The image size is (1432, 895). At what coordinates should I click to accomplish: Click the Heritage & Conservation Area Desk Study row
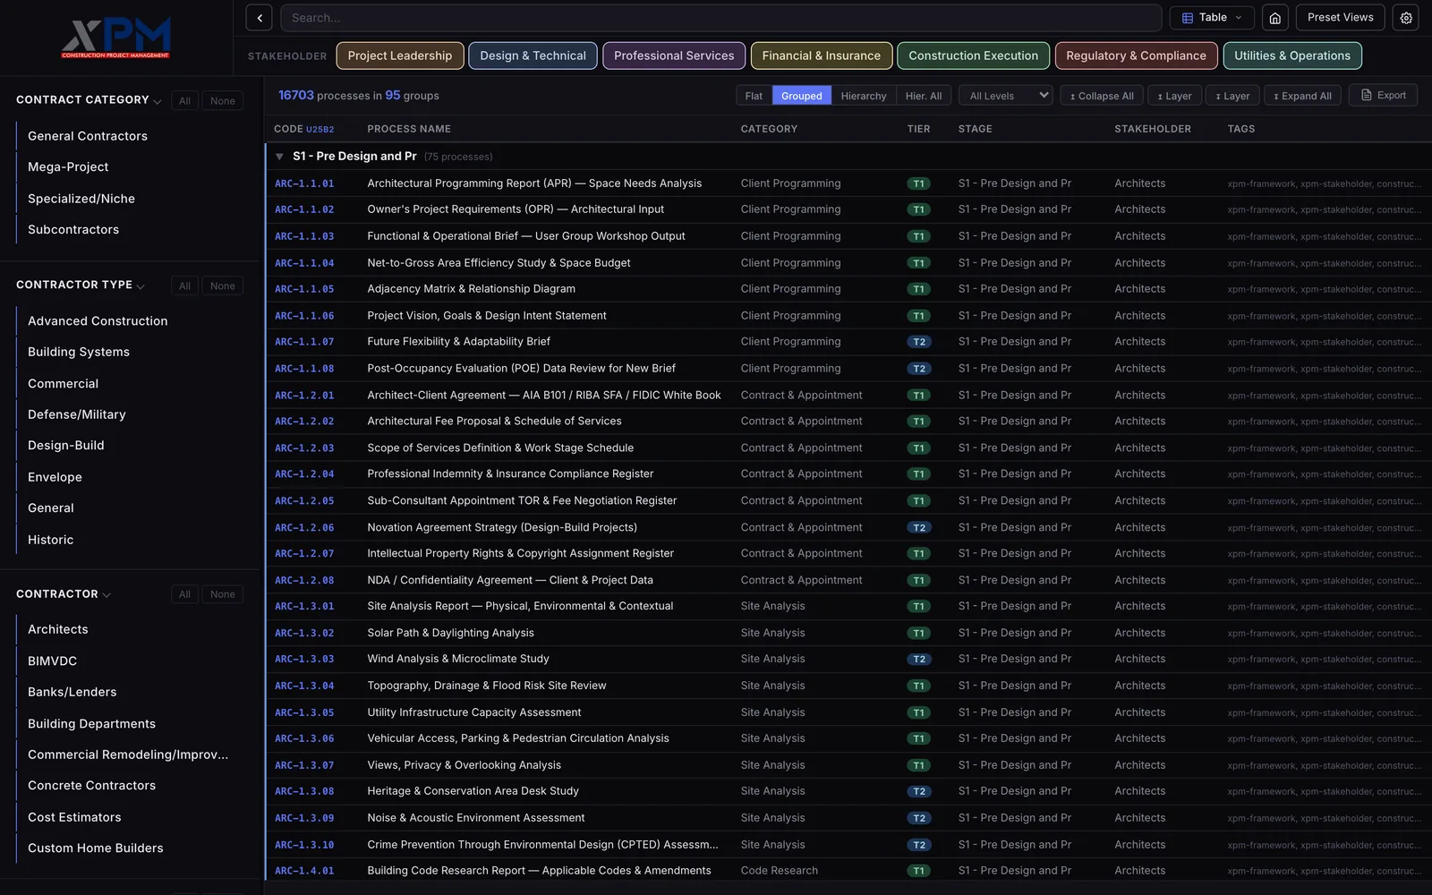point(846,791)
